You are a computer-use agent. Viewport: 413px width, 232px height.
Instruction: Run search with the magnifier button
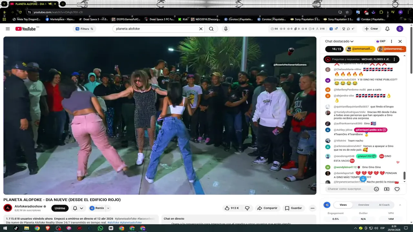[211, 29]
